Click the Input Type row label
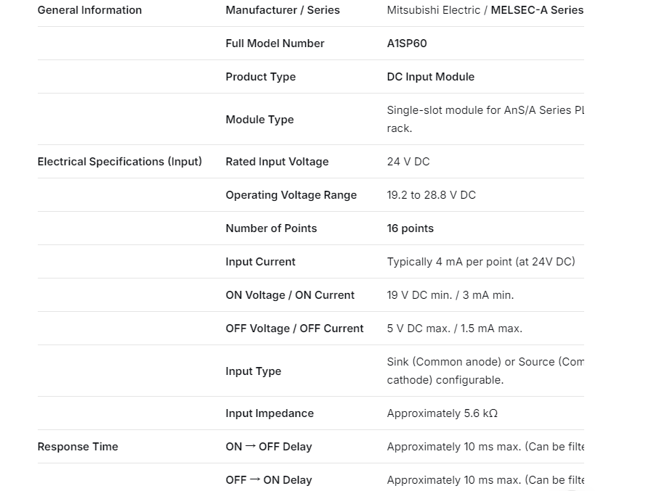667x491 pixels. click(x=253, y=371)
